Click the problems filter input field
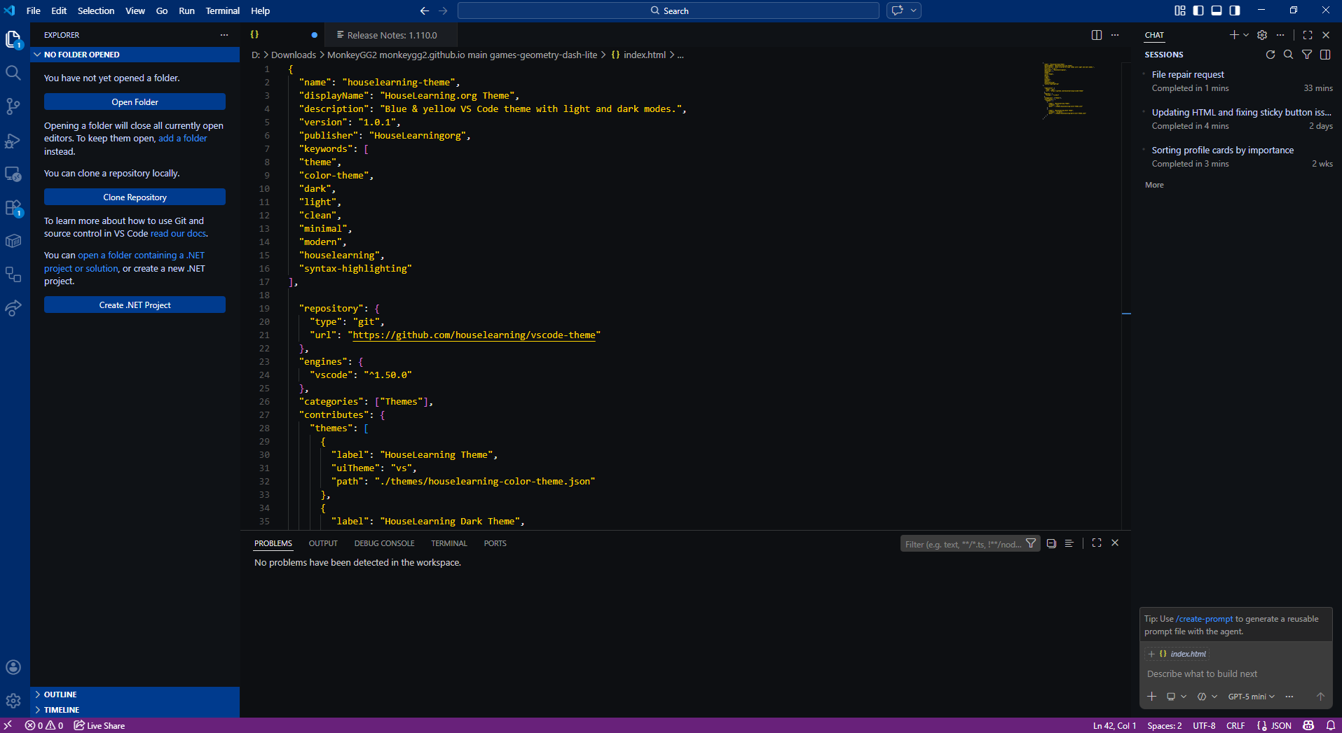Viewport: 1342px width, 733px height. (963, 544)
